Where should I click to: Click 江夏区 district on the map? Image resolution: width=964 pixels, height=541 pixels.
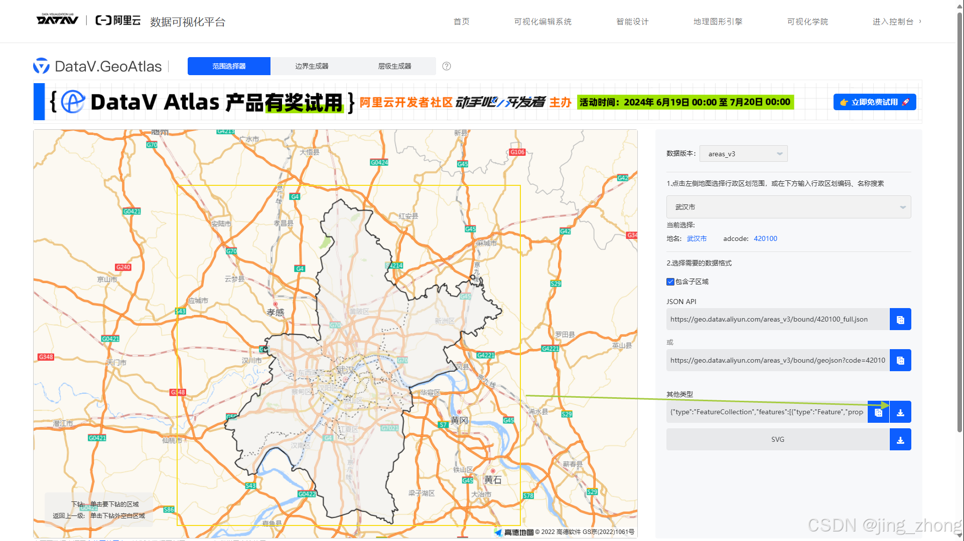[x=349, y=430]
